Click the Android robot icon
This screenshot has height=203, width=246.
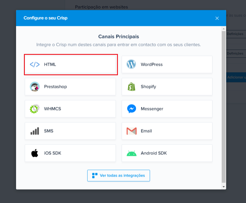(132, 153)
